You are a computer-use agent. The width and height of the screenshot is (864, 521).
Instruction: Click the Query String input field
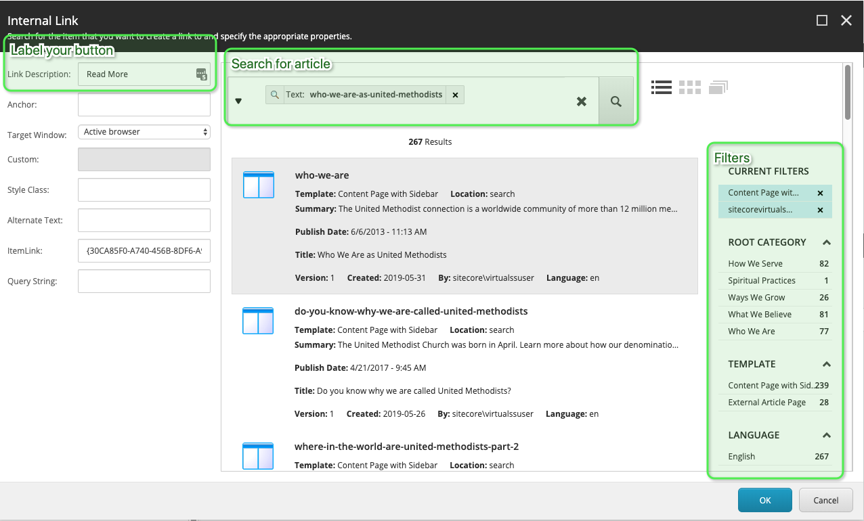(x=144, y=281)
